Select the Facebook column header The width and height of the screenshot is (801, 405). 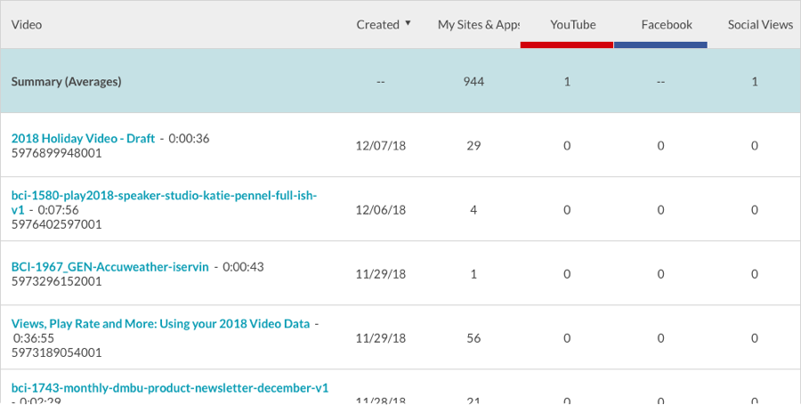pyautogui.click(x=666, y=25)
